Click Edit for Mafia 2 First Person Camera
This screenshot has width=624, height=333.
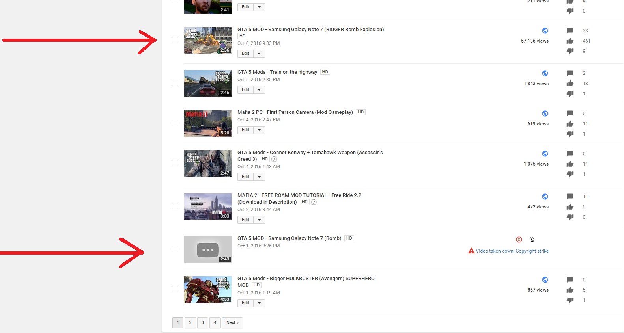(x=245, y=130)
